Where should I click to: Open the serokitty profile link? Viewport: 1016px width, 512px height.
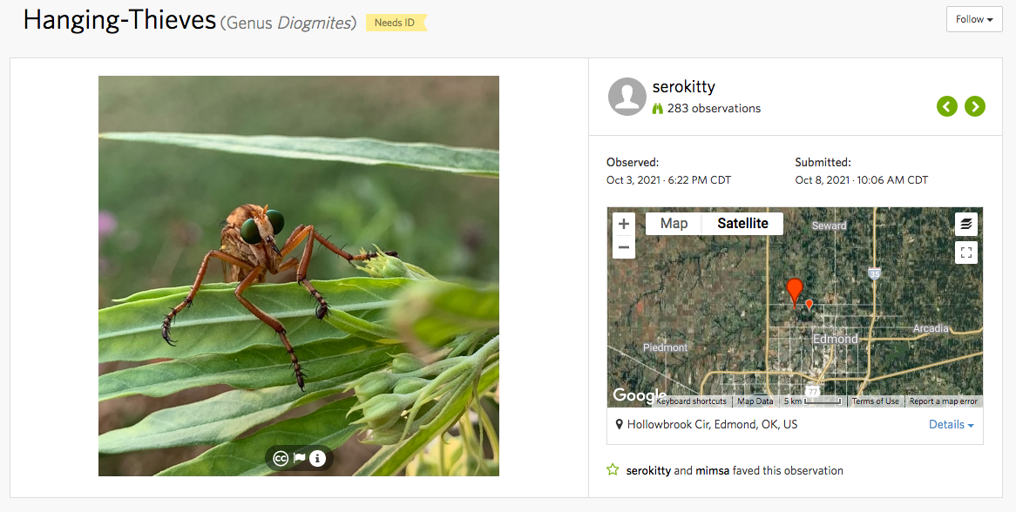683,87
